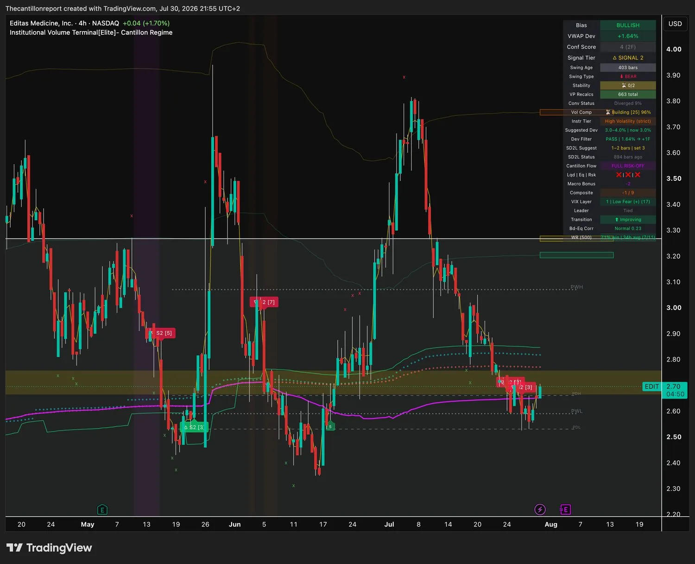Screen dimensions: 695x564
Task: Click the BULLISH bias cell
Action: 628,25
